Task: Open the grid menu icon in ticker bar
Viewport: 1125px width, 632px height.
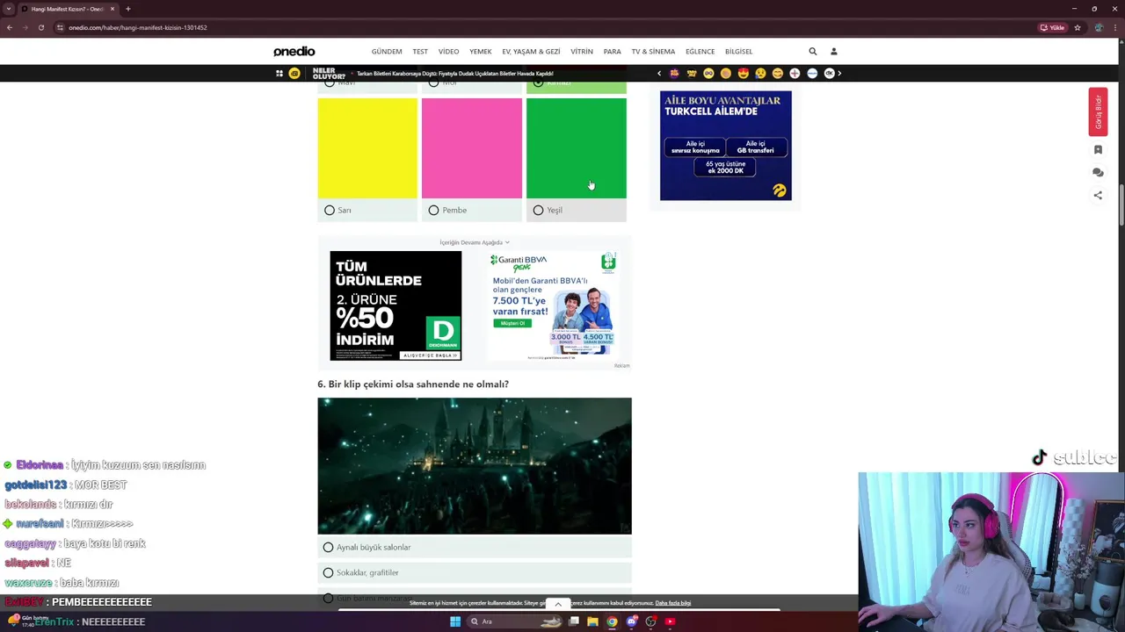Action: pyautogui.click(x=279, y=74)
